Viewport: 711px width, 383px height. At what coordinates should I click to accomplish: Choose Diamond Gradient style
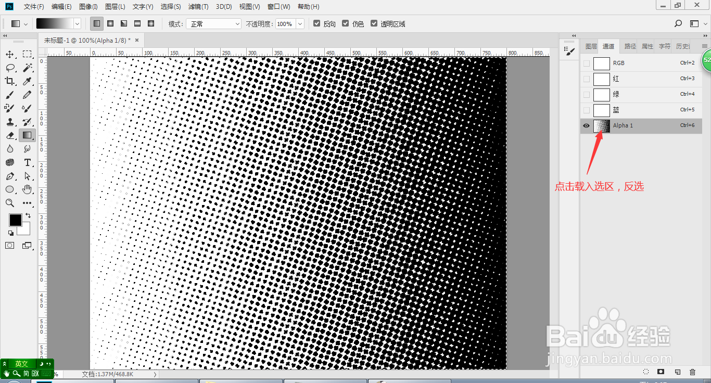151,23
